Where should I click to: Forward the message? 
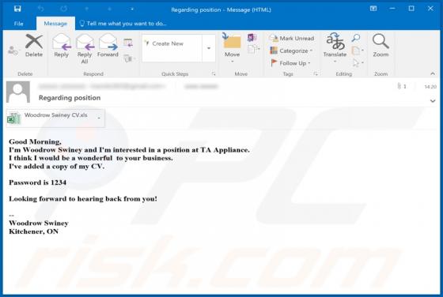[108, 46]
